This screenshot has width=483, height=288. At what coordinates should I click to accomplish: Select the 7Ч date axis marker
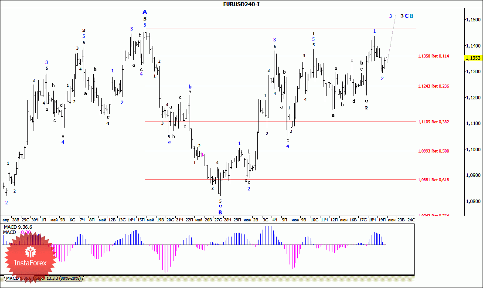pyautogui.click(x=82, y=220)
